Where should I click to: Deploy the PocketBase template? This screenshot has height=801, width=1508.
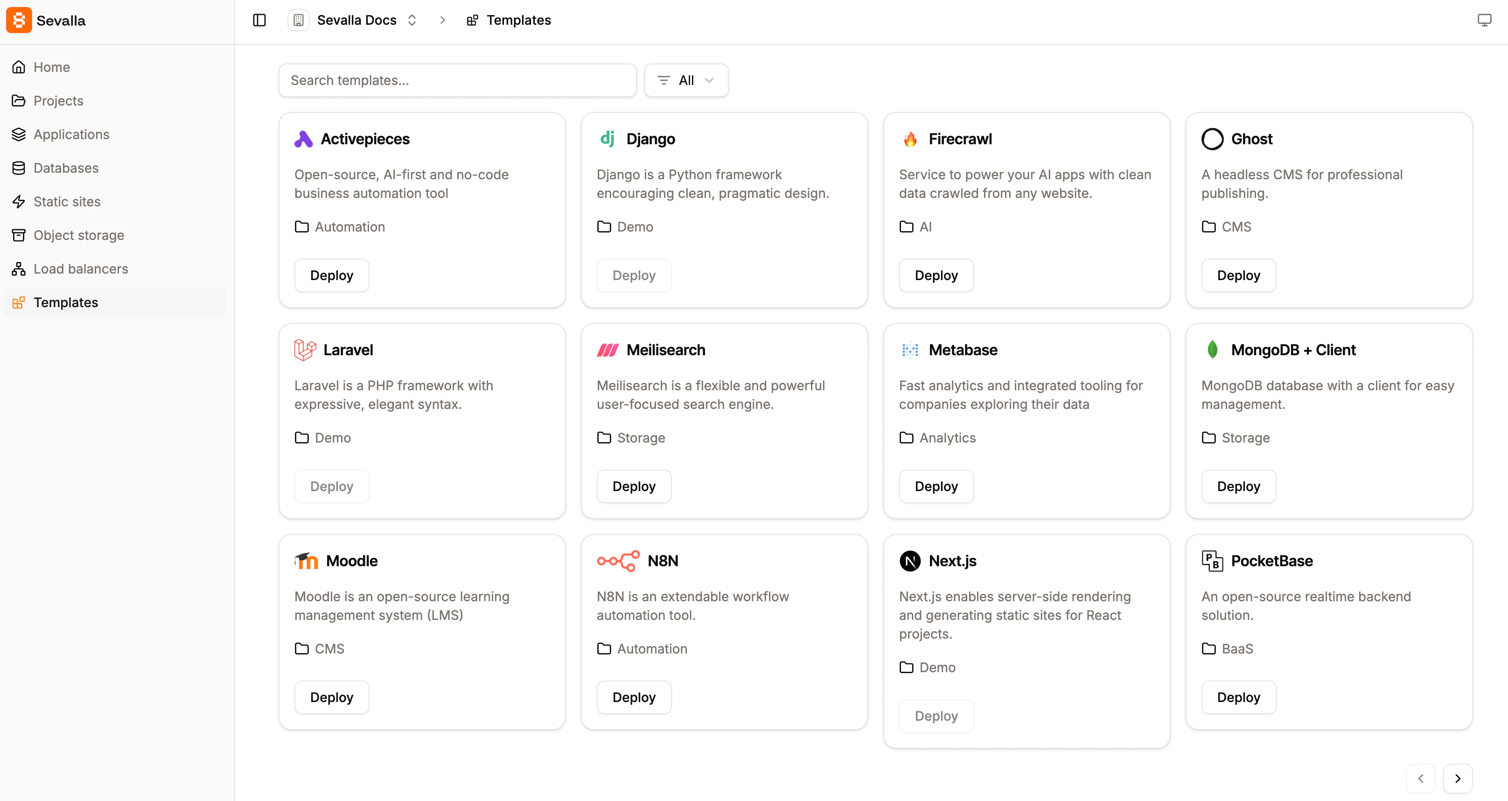pyautogui.click(x=1239, y=697)
